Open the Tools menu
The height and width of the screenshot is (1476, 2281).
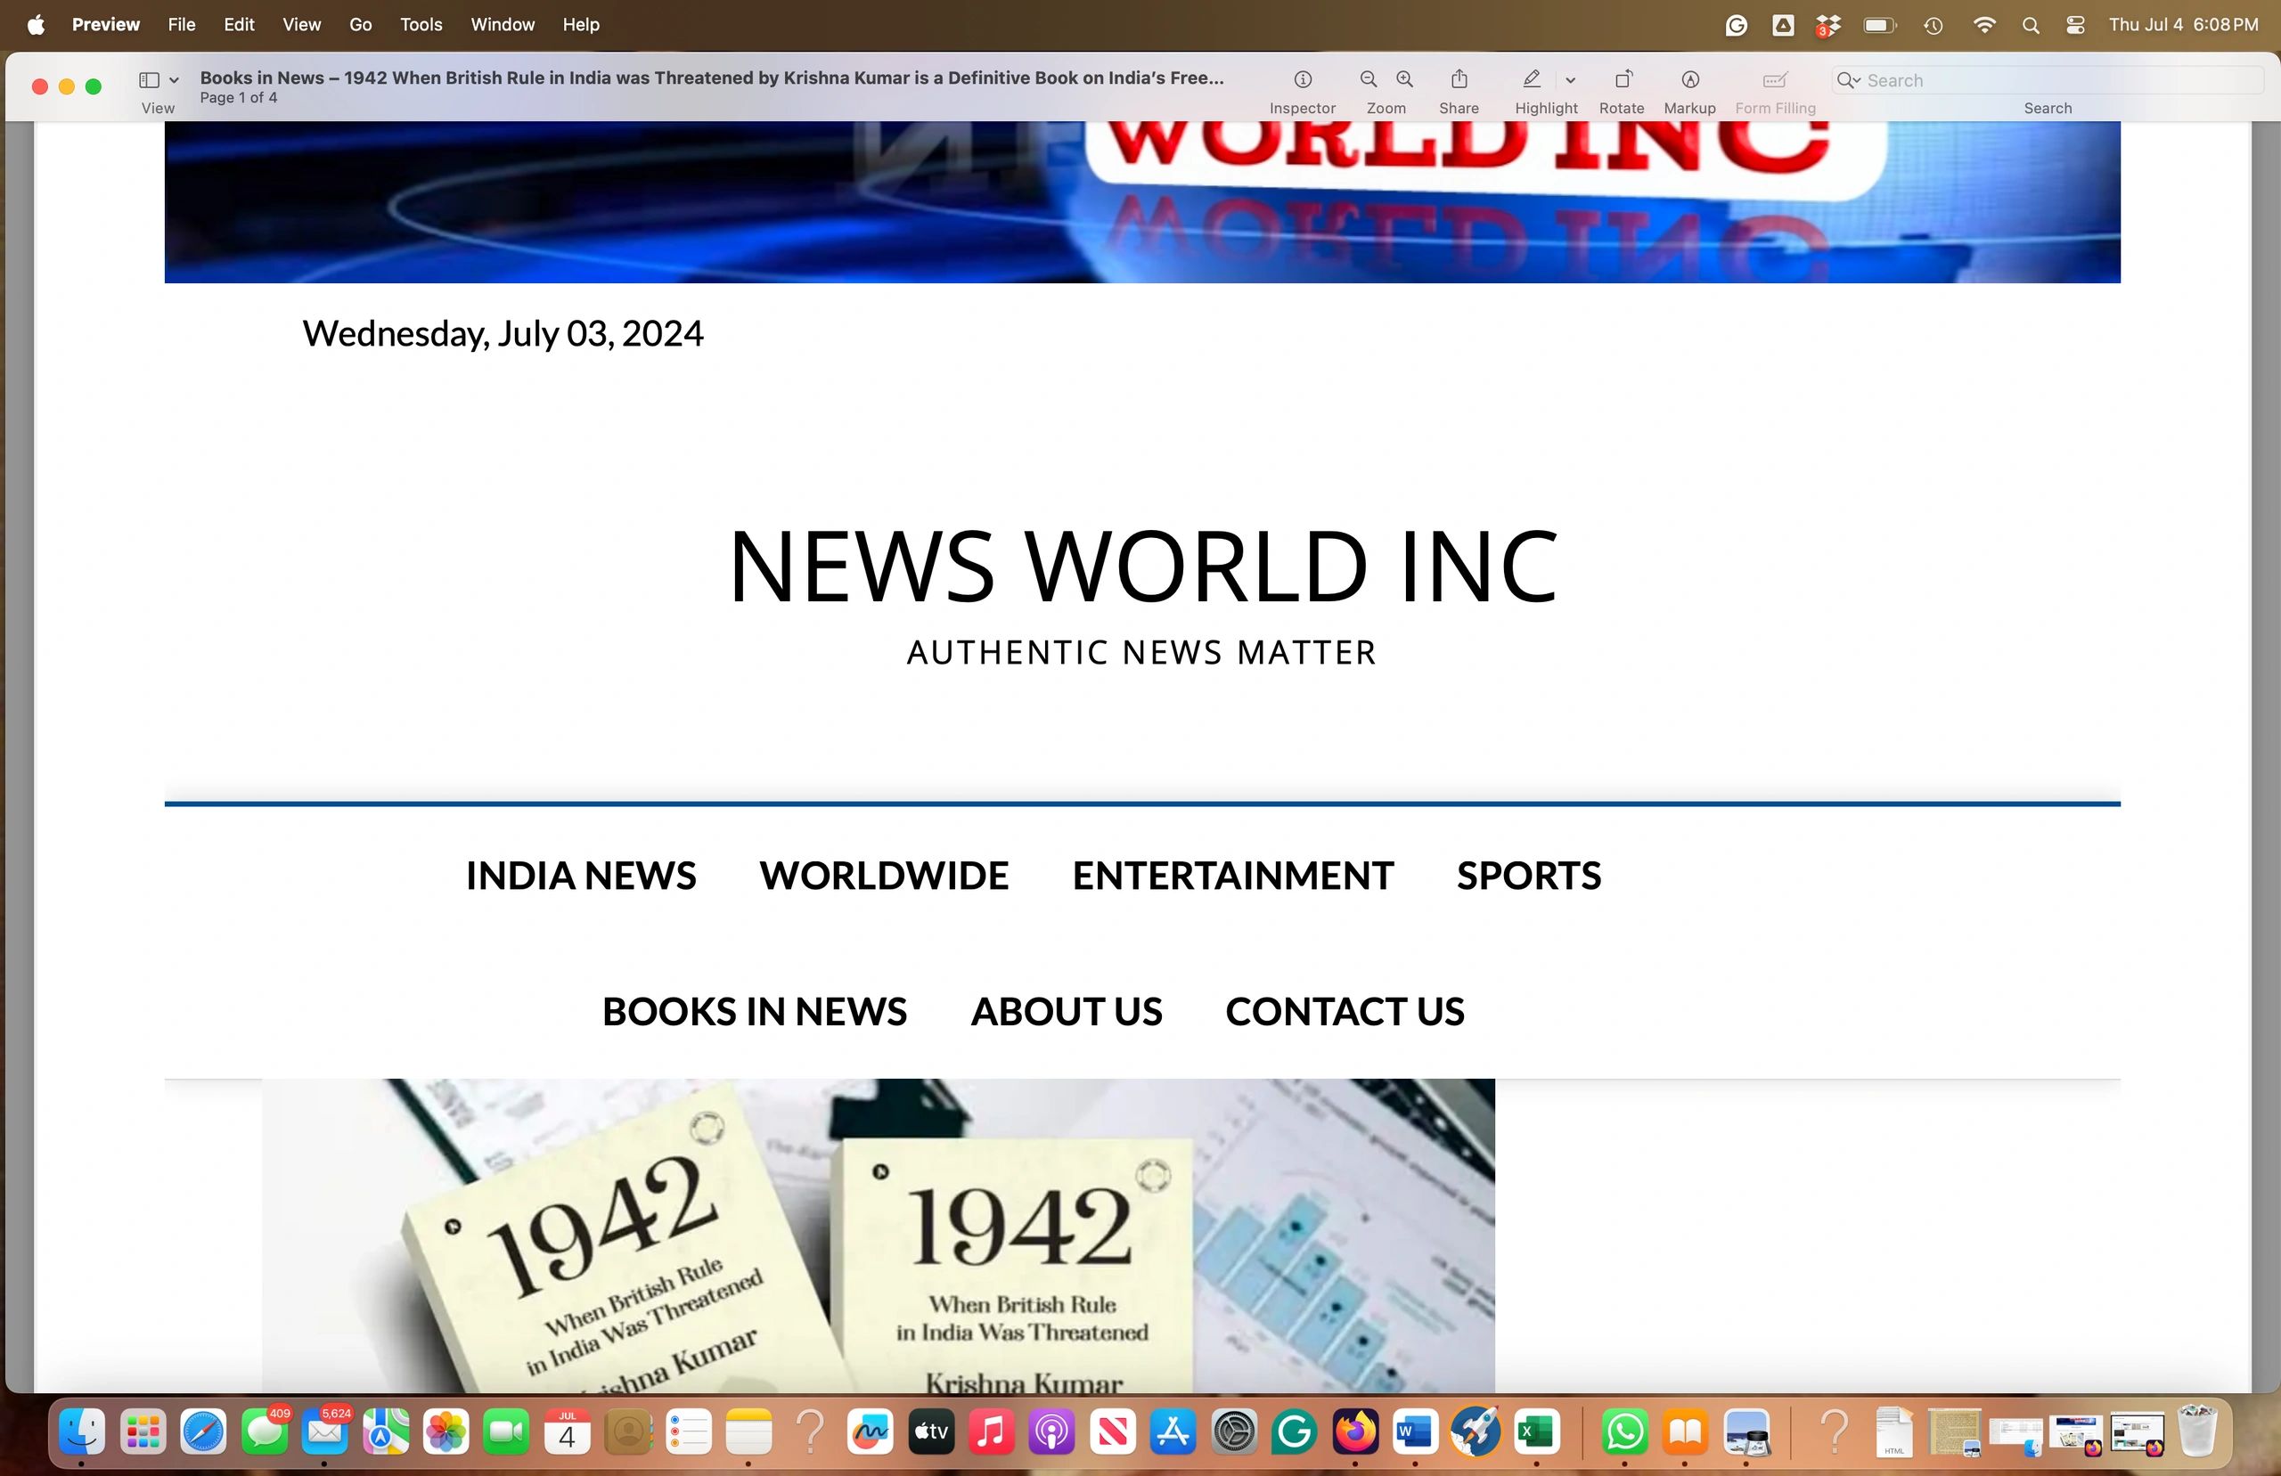click(x=420, y=24)
